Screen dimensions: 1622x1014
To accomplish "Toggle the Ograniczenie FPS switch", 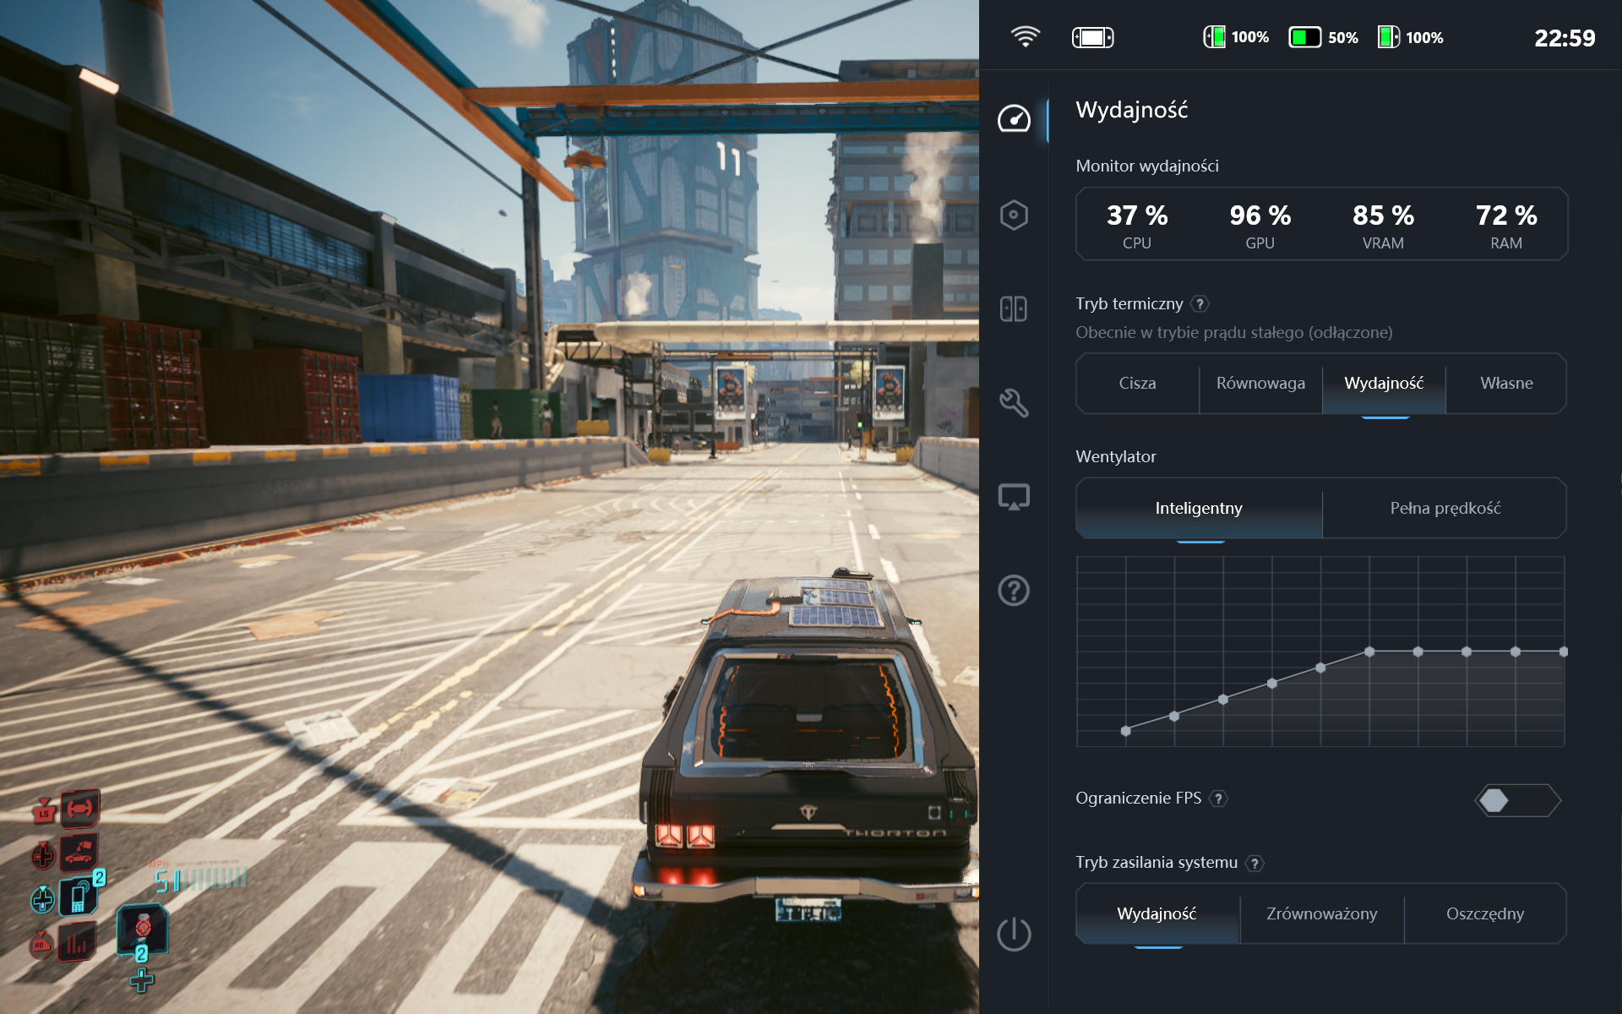I will click(1518, 800).
